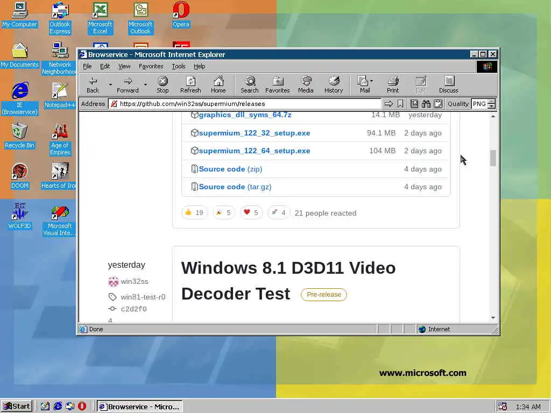Open the Edit menu

[105, 66]
